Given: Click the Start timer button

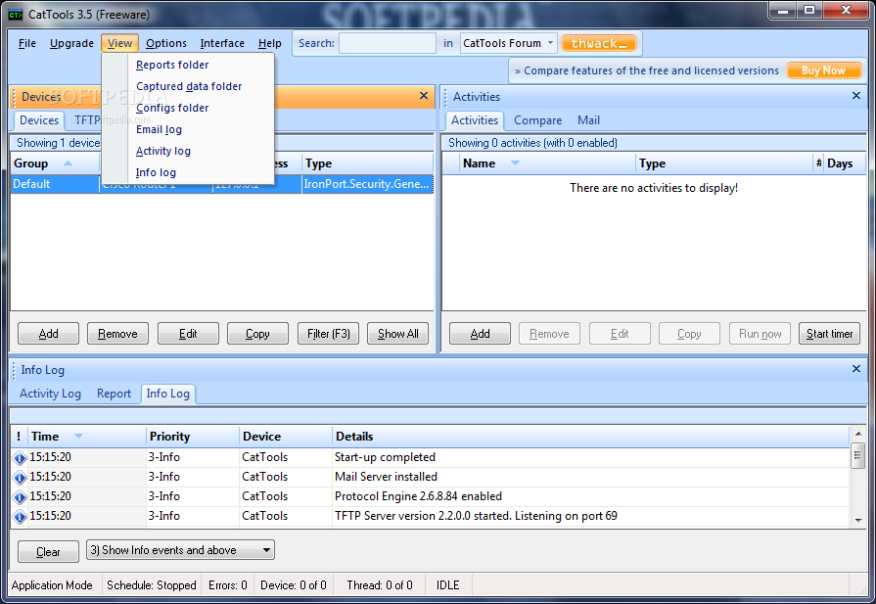Looking at the screenshot, I should tap(829, 334).
